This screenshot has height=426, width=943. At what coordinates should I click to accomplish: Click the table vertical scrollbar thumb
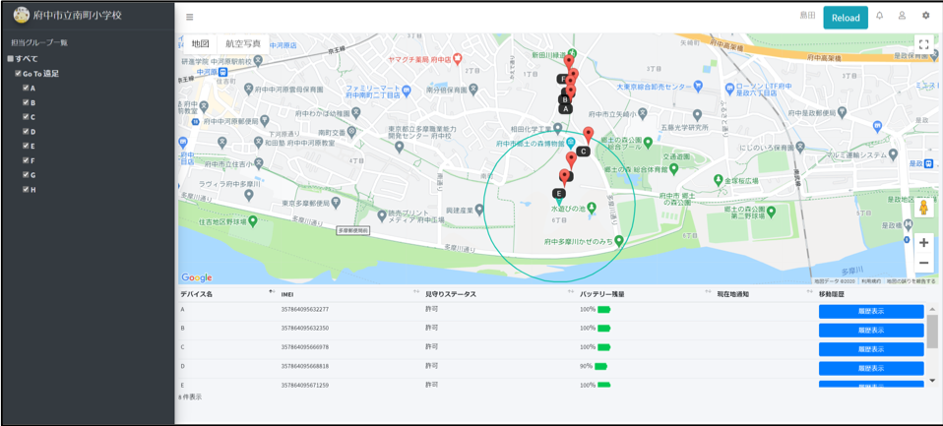click(x=932, y=331)
